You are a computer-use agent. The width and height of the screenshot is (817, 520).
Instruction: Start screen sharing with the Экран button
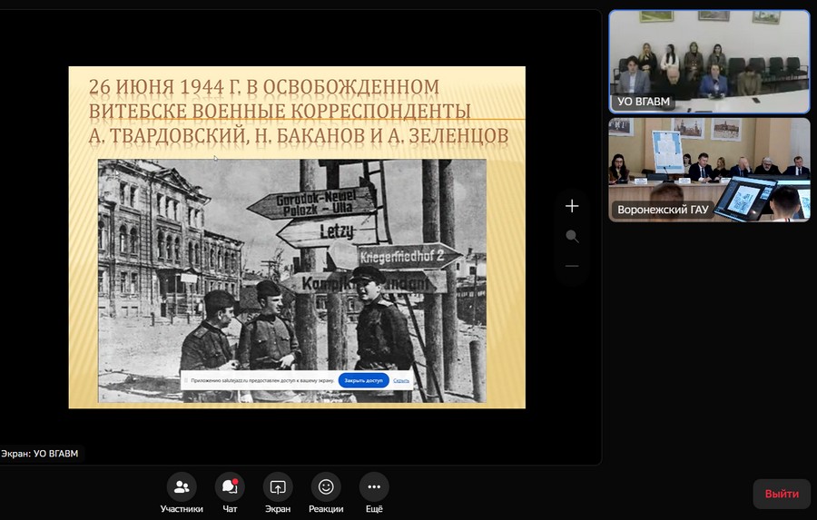(278, 487)
